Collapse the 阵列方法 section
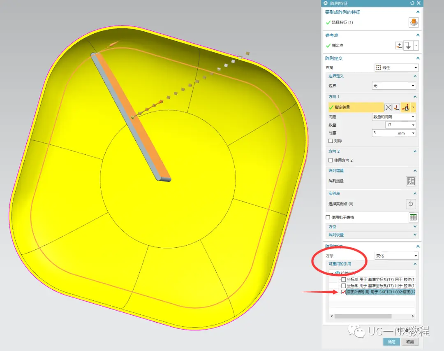 pos(418,246)
